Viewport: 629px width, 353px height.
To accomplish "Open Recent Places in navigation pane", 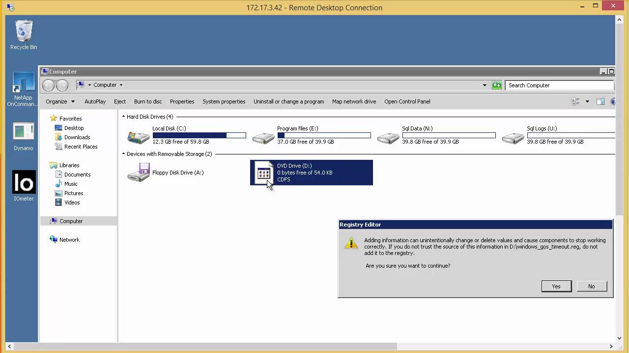I will [81, 147].
